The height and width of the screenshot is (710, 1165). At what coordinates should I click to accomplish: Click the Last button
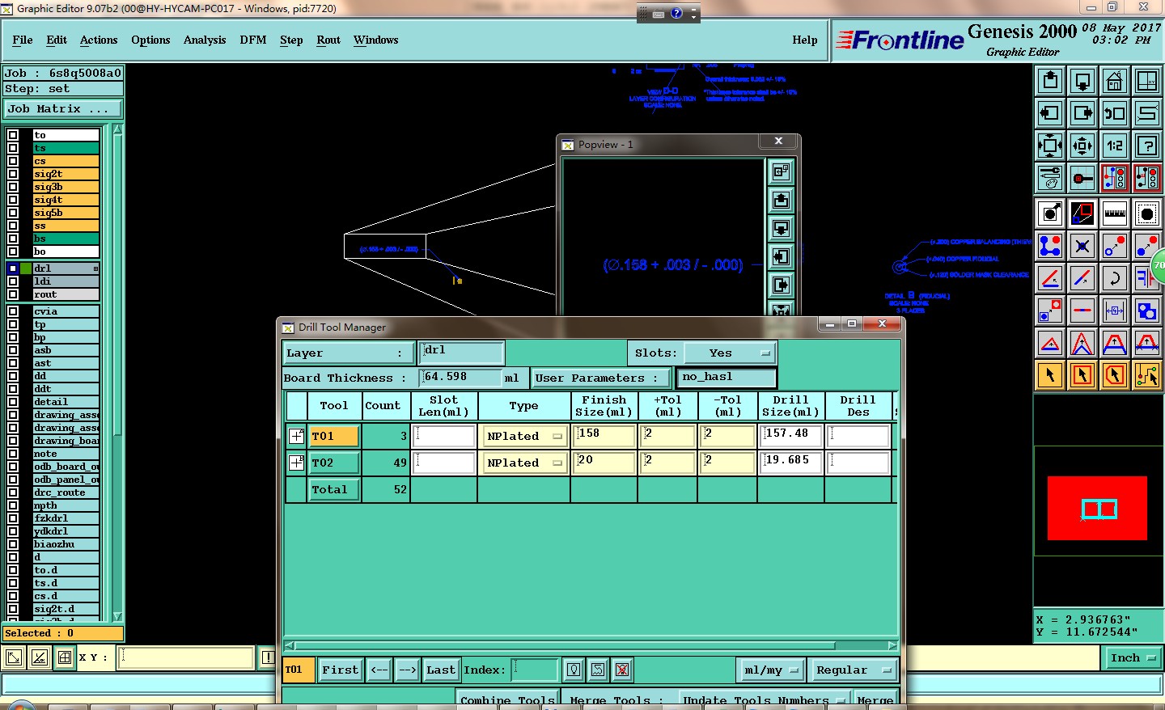point(441,670)
